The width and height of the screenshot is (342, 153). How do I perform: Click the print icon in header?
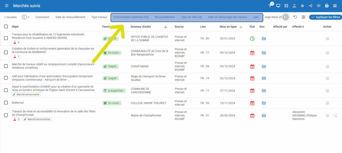click(x=327, y=6)
